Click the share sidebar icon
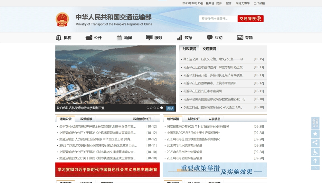The height and width of the screenshot is (183, 322). (316, 142)
